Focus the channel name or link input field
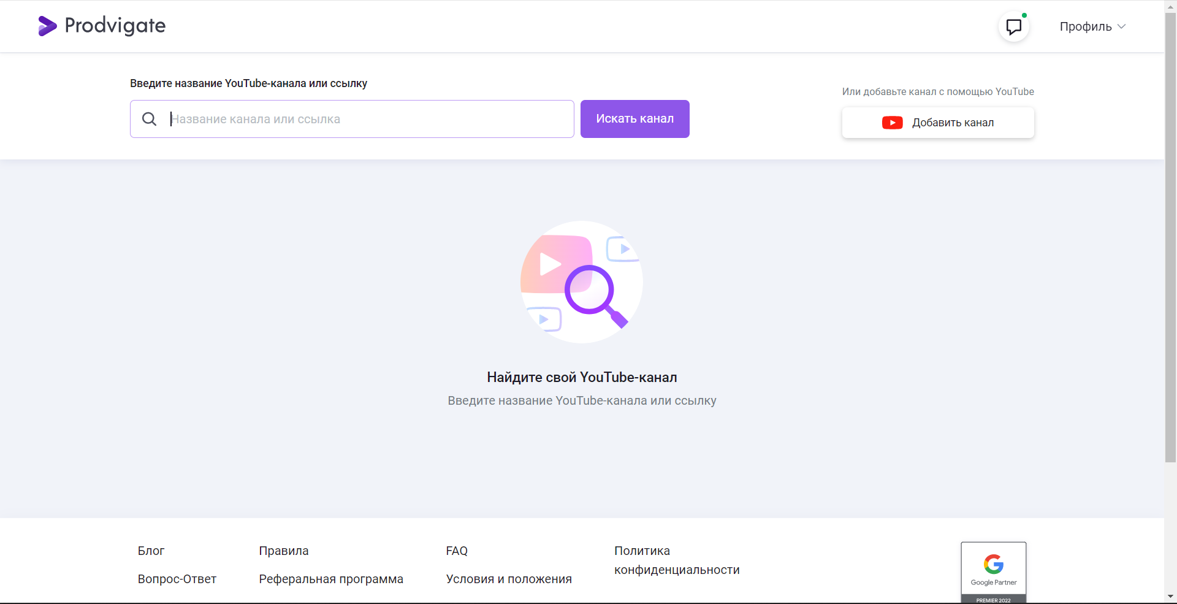Viewport: 1177px width, 604px height. click(x=352, y=119)
